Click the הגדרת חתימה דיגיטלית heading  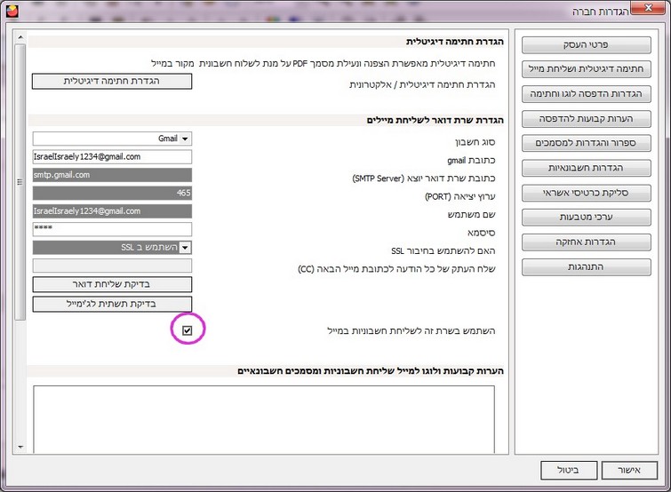click(x=454, y=42)
